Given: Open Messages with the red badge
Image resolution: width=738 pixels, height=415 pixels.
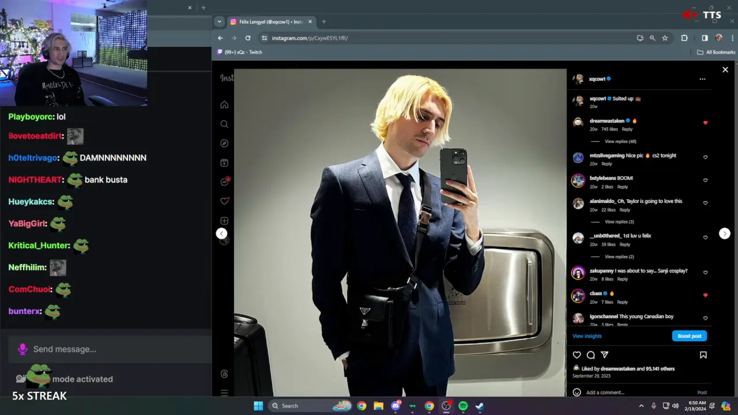Looking at the screenshot, I should (225, 182).
